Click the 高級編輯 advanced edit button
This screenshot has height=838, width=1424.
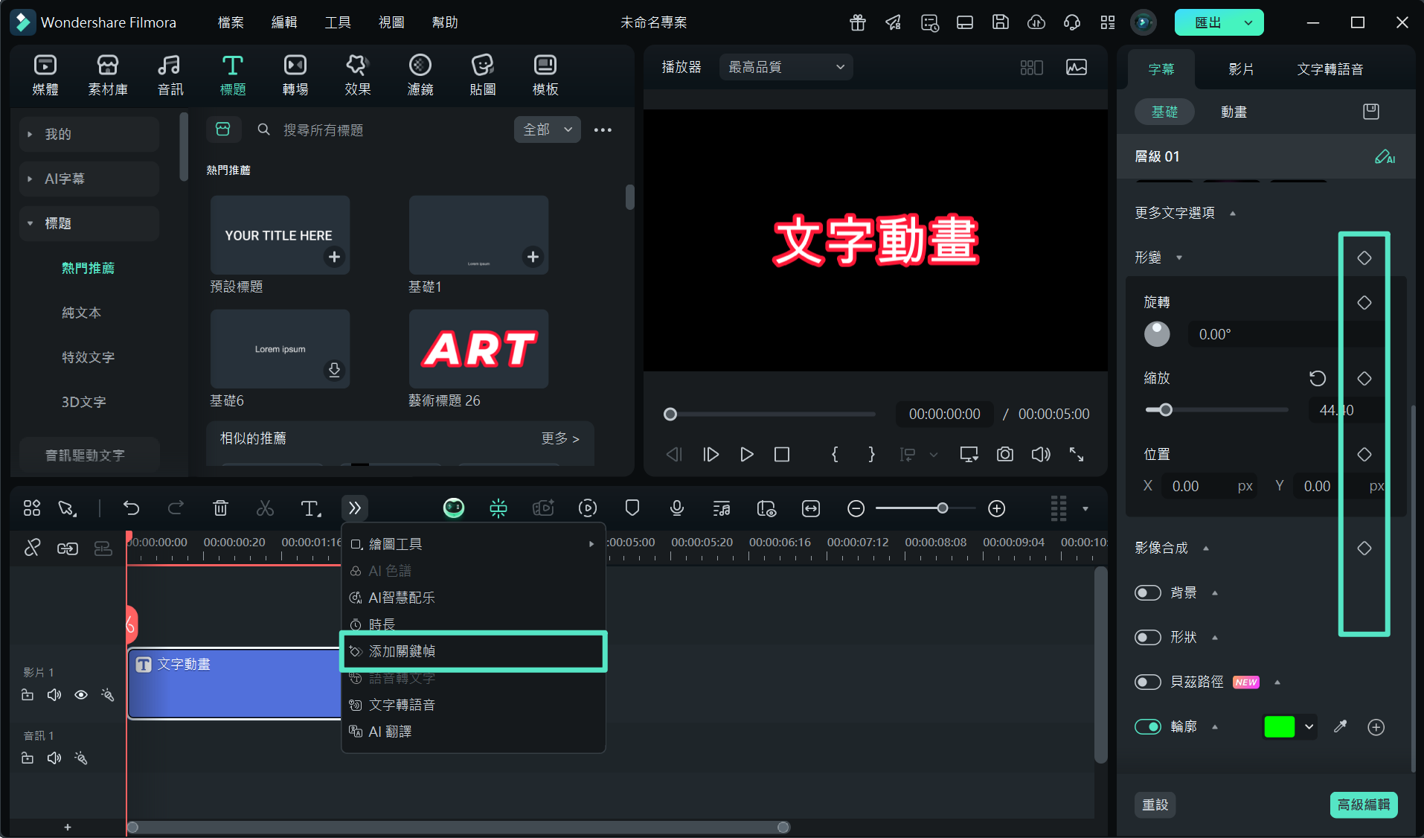coord(1364,805)
